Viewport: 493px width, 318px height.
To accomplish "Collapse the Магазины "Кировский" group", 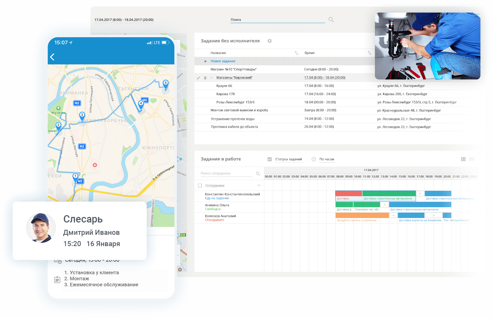I will [212, 78].
